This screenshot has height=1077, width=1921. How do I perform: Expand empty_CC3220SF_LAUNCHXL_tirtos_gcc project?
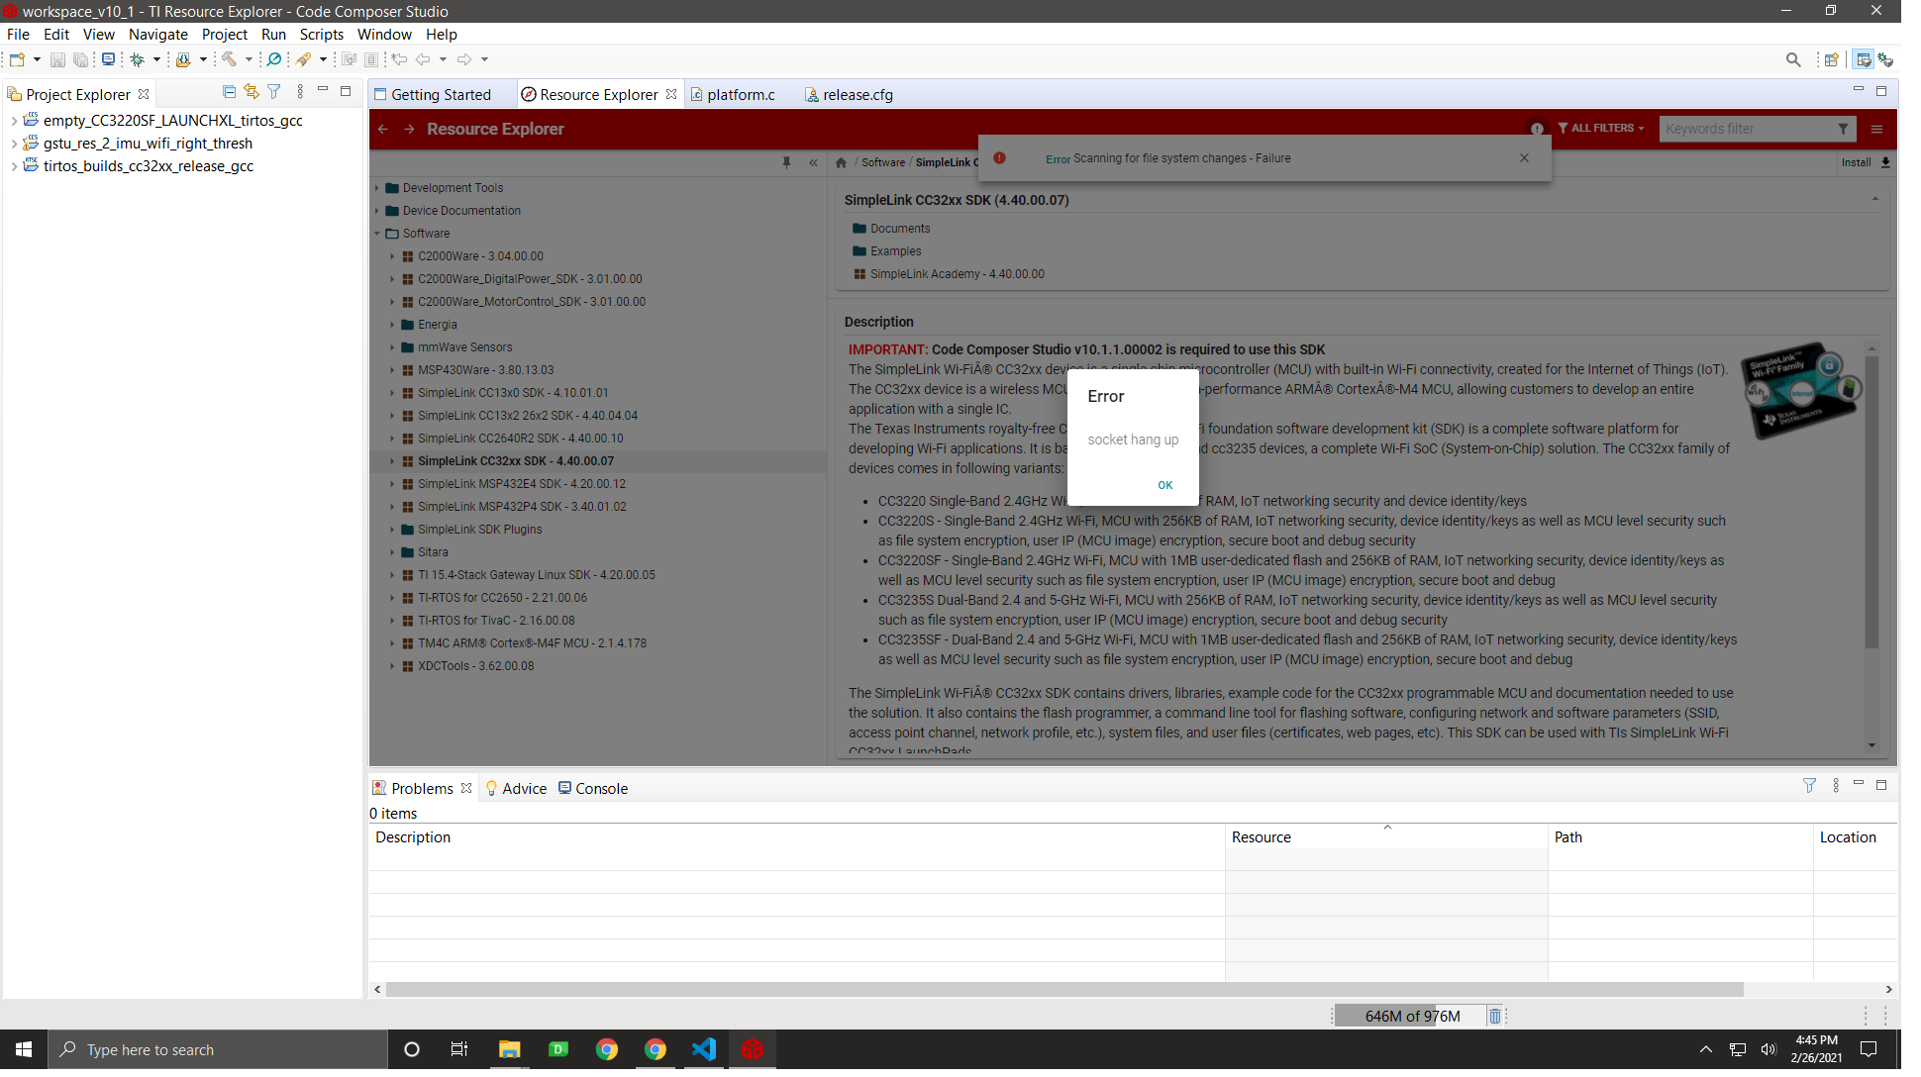tap(14, 121)
